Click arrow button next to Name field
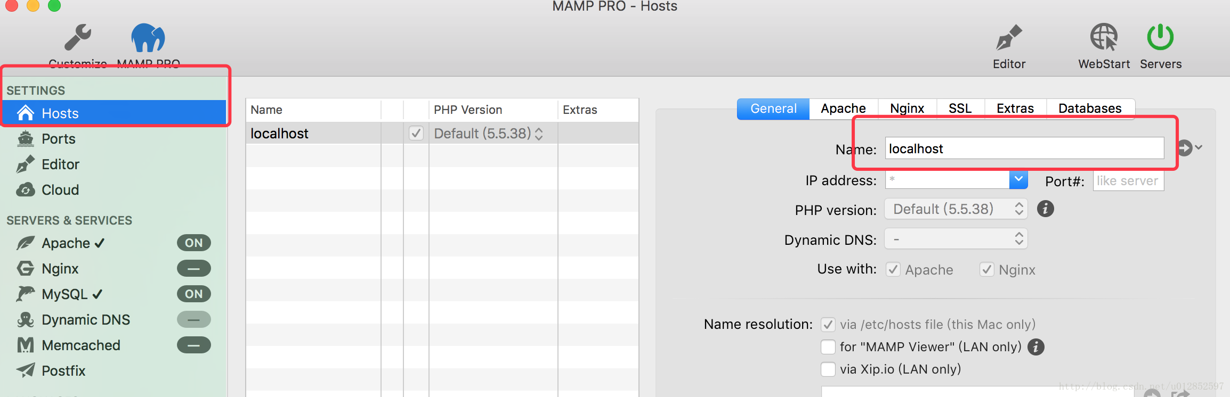1230x397 pixels. point(1185,147)
